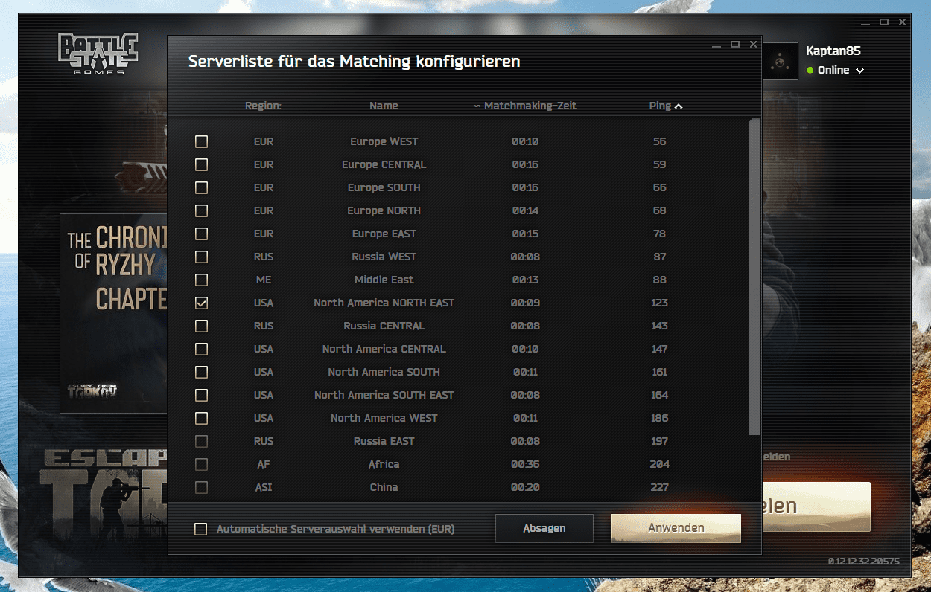931x592 pixels.
Task: Sort by Name column header
Action: pyautogui.click(x=384, y=106)
